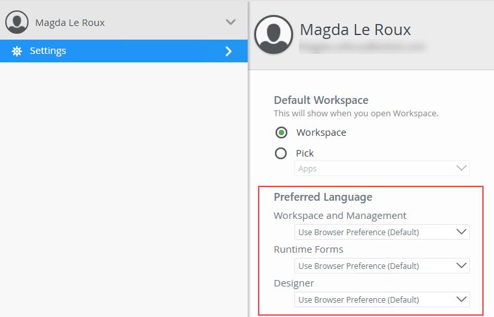Click the small user avatar in sidebar
The width and height of the screenshot is (494, 317).
[x=17, y=22]
